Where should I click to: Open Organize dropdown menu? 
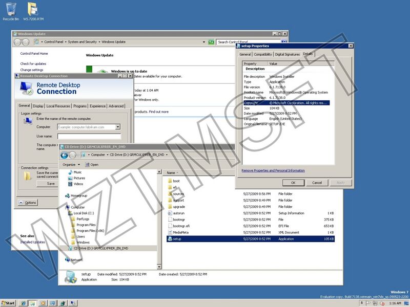click(71, 165)
